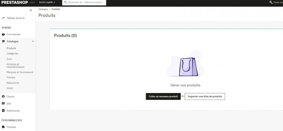Open Attributs et caractéristiques
This screenshot has width=283, height=131.
(16, 65)
